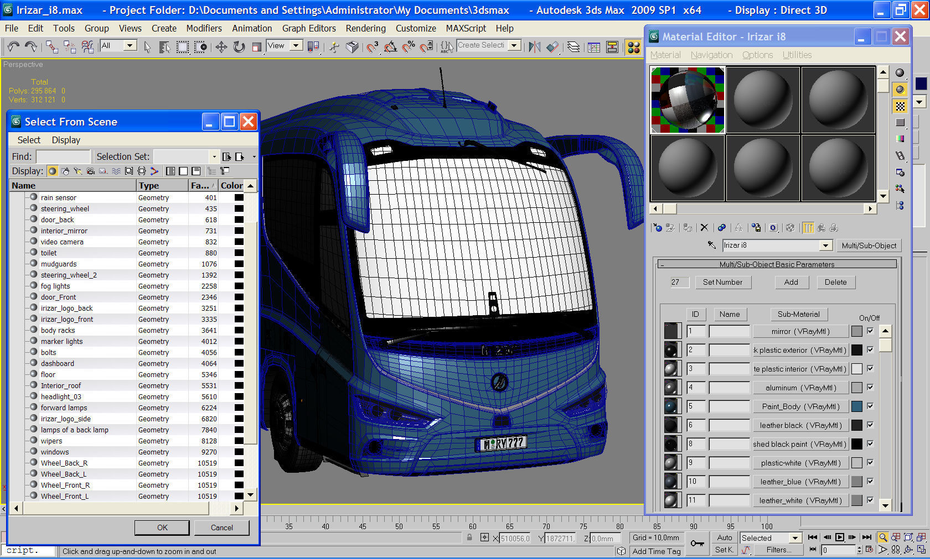930x559 pixels.
Task: Activate the Select and Rotate tool
Action: (x=239, y=47)
